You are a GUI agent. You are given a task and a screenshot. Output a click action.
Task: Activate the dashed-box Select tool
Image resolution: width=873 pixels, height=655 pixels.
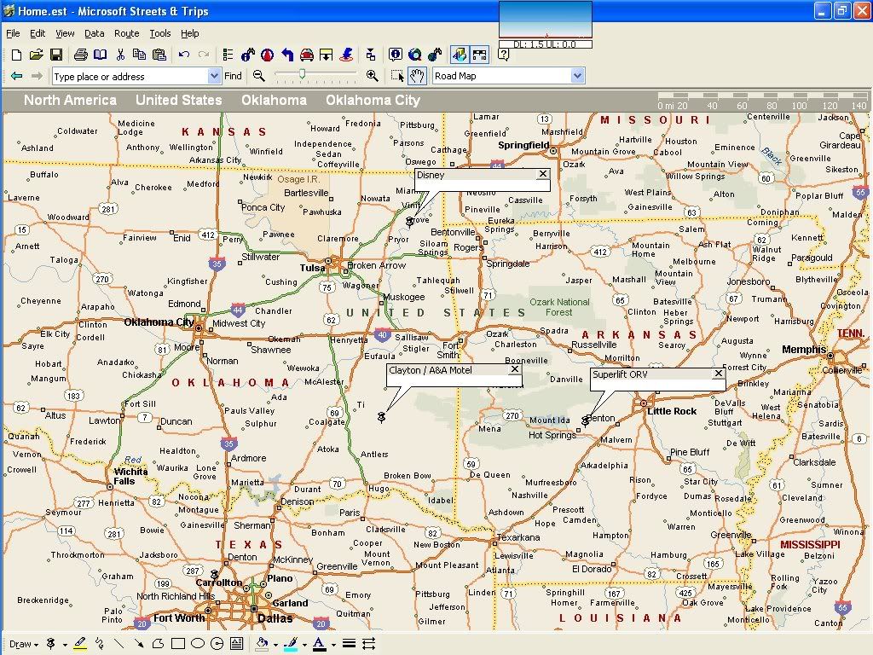pyautogui.click(x=397, y=76)
